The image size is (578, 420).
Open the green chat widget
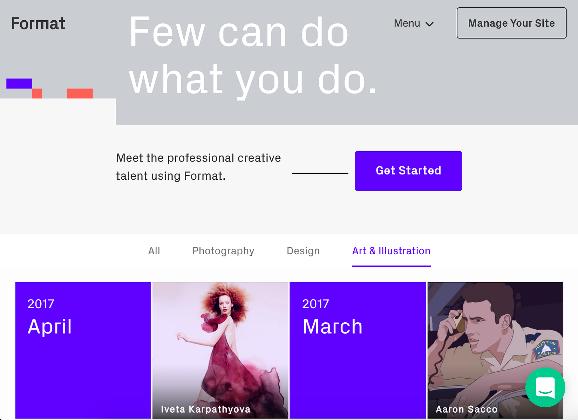click(545, 387)
